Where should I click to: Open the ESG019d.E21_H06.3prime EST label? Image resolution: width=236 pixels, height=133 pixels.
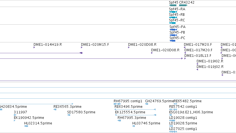point(191,112)
